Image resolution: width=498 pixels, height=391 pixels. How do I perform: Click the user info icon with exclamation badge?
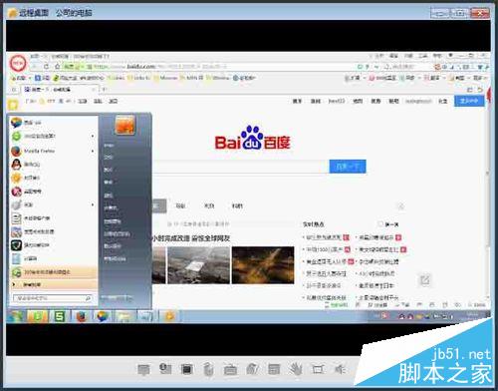(x=165, y=368)
